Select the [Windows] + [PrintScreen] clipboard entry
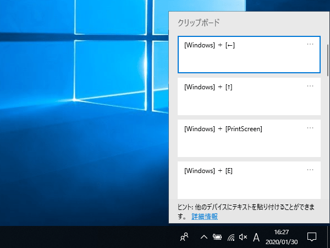Image resolution: width=330 pixels, height=248 pixels. click(x=242, y=139)
